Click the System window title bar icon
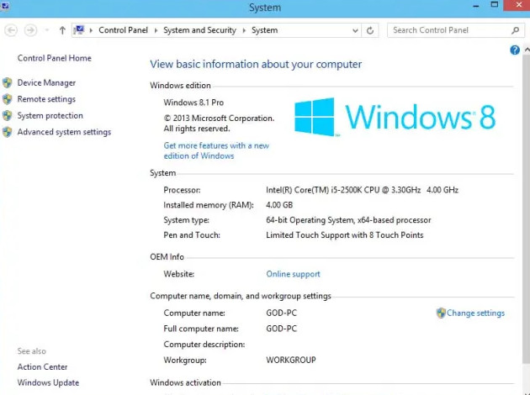The width and height of the screenshot is (530, 395). pos(5,6)
